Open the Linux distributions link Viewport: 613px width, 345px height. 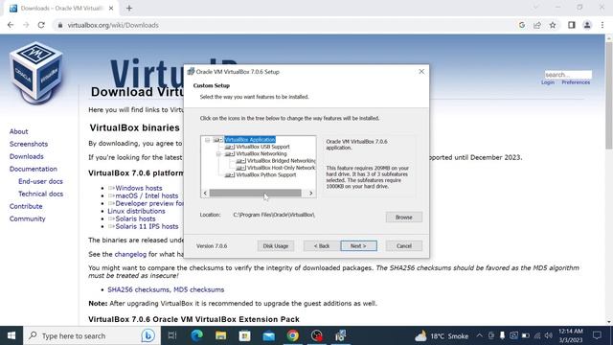[x=136, y=211]
